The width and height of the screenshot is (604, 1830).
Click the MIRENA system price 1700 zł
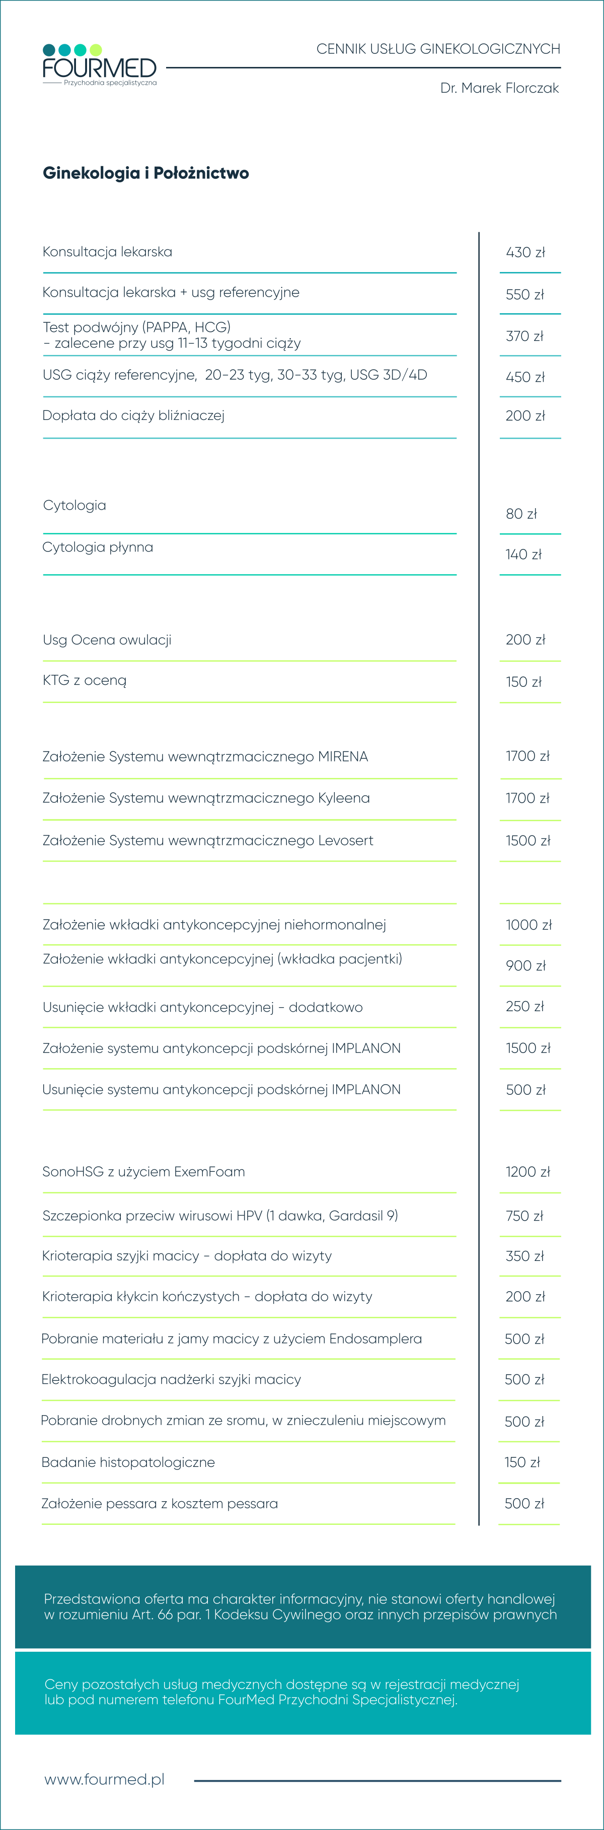click(x=527, y=756)
